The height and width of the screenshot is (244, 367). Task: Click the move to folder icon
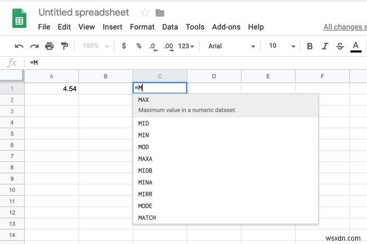[160, 13]
